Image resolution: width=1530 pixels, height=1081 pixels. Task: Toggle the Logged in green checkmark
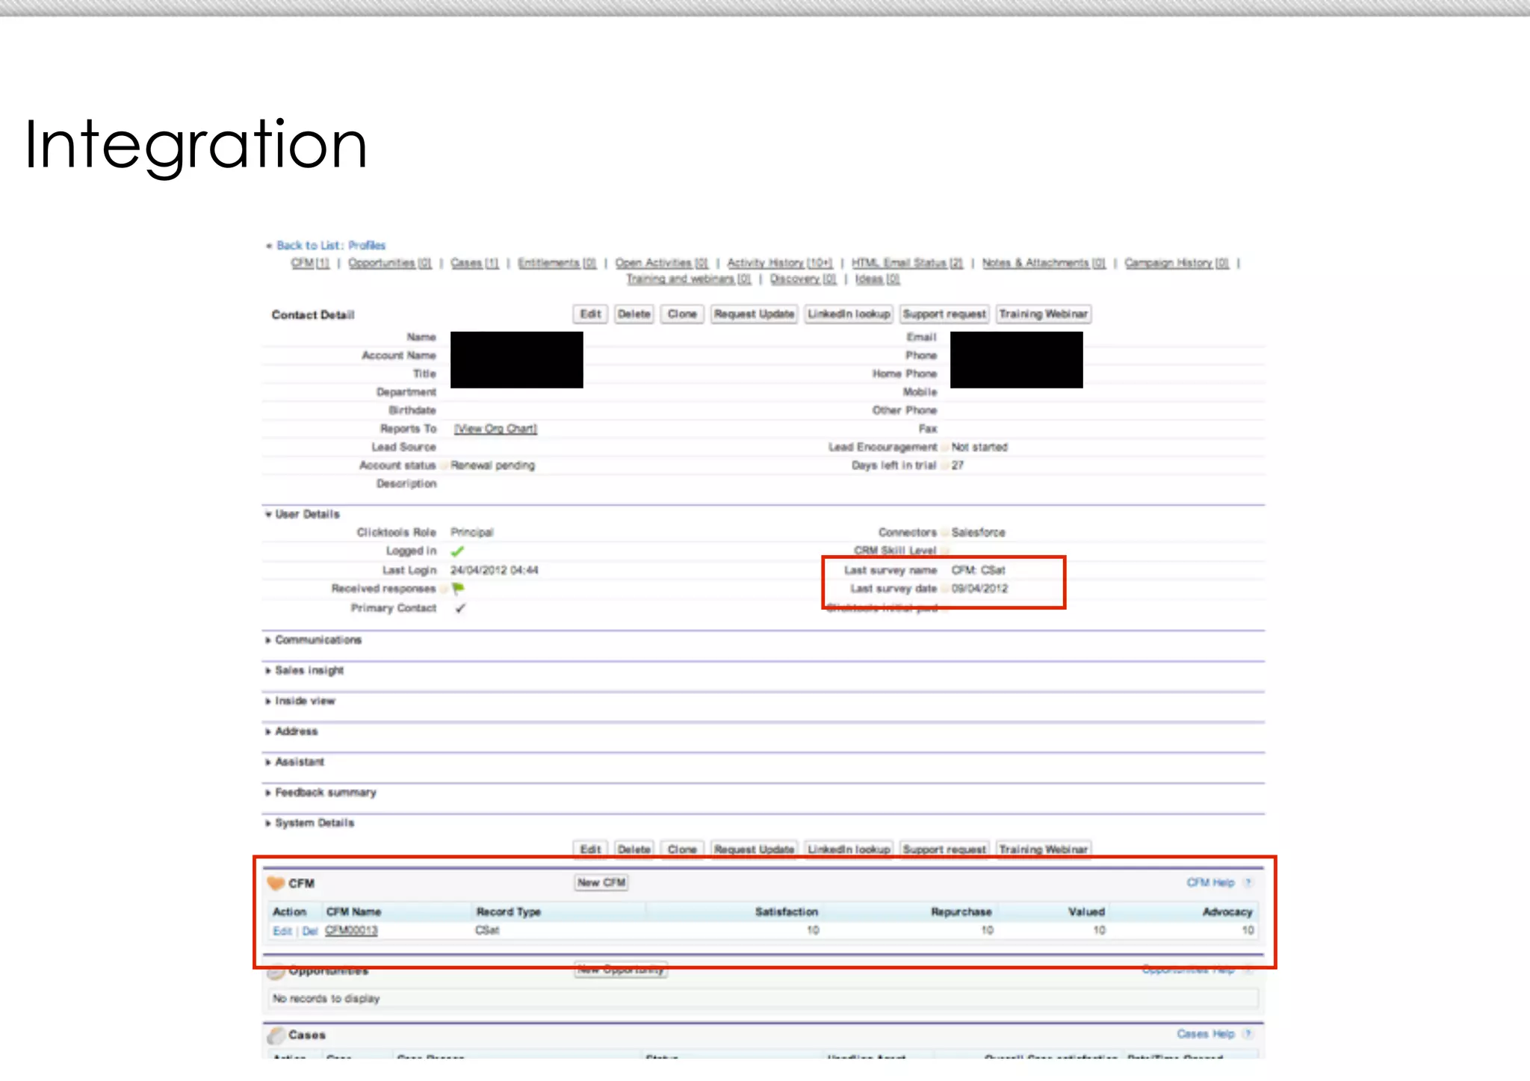tap(457, 551)
